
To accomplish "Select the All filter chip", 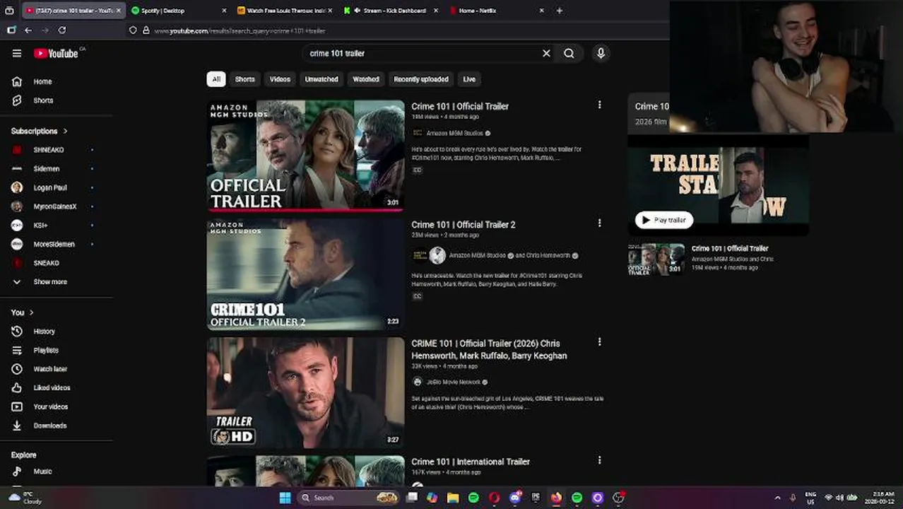I will tap(216, 79).
